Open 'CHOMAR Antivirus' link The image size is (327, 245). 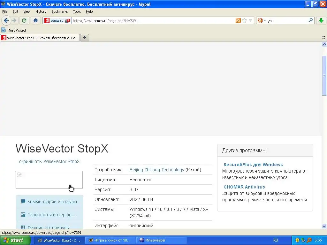[x=244, y=187]
